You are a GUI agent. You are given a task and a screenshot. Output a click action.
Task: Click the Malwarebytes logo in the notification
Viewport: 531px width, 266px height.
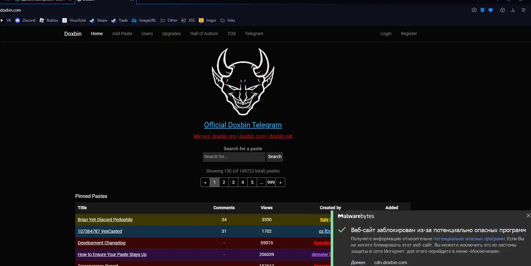356,216
